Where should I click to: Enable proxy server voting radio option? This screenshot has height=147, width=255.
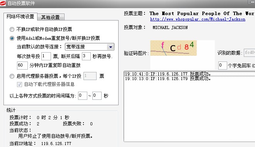[12, 76]
